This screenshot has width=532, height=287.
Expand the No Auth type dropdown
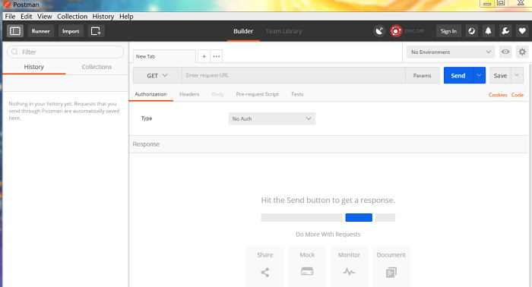pos(272,118)
